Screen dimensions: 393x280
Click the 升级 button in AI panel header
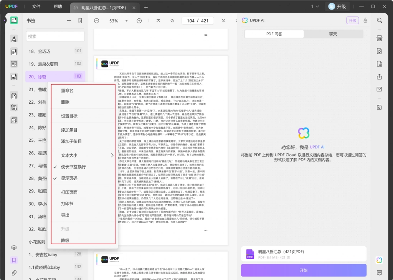coord(352,20)
